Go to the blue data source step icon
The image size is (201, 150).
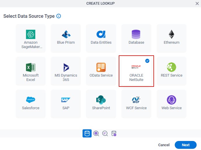click(x=87, y=133)
